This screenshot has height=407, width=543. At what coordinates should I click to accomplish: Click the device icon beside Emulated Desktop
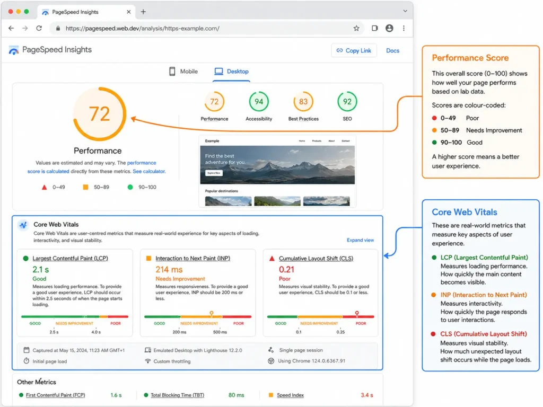[x=147, y=350]
